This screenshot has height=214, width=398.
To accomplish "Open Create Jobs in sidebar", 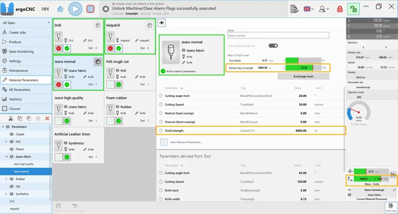I will point(26,32).
